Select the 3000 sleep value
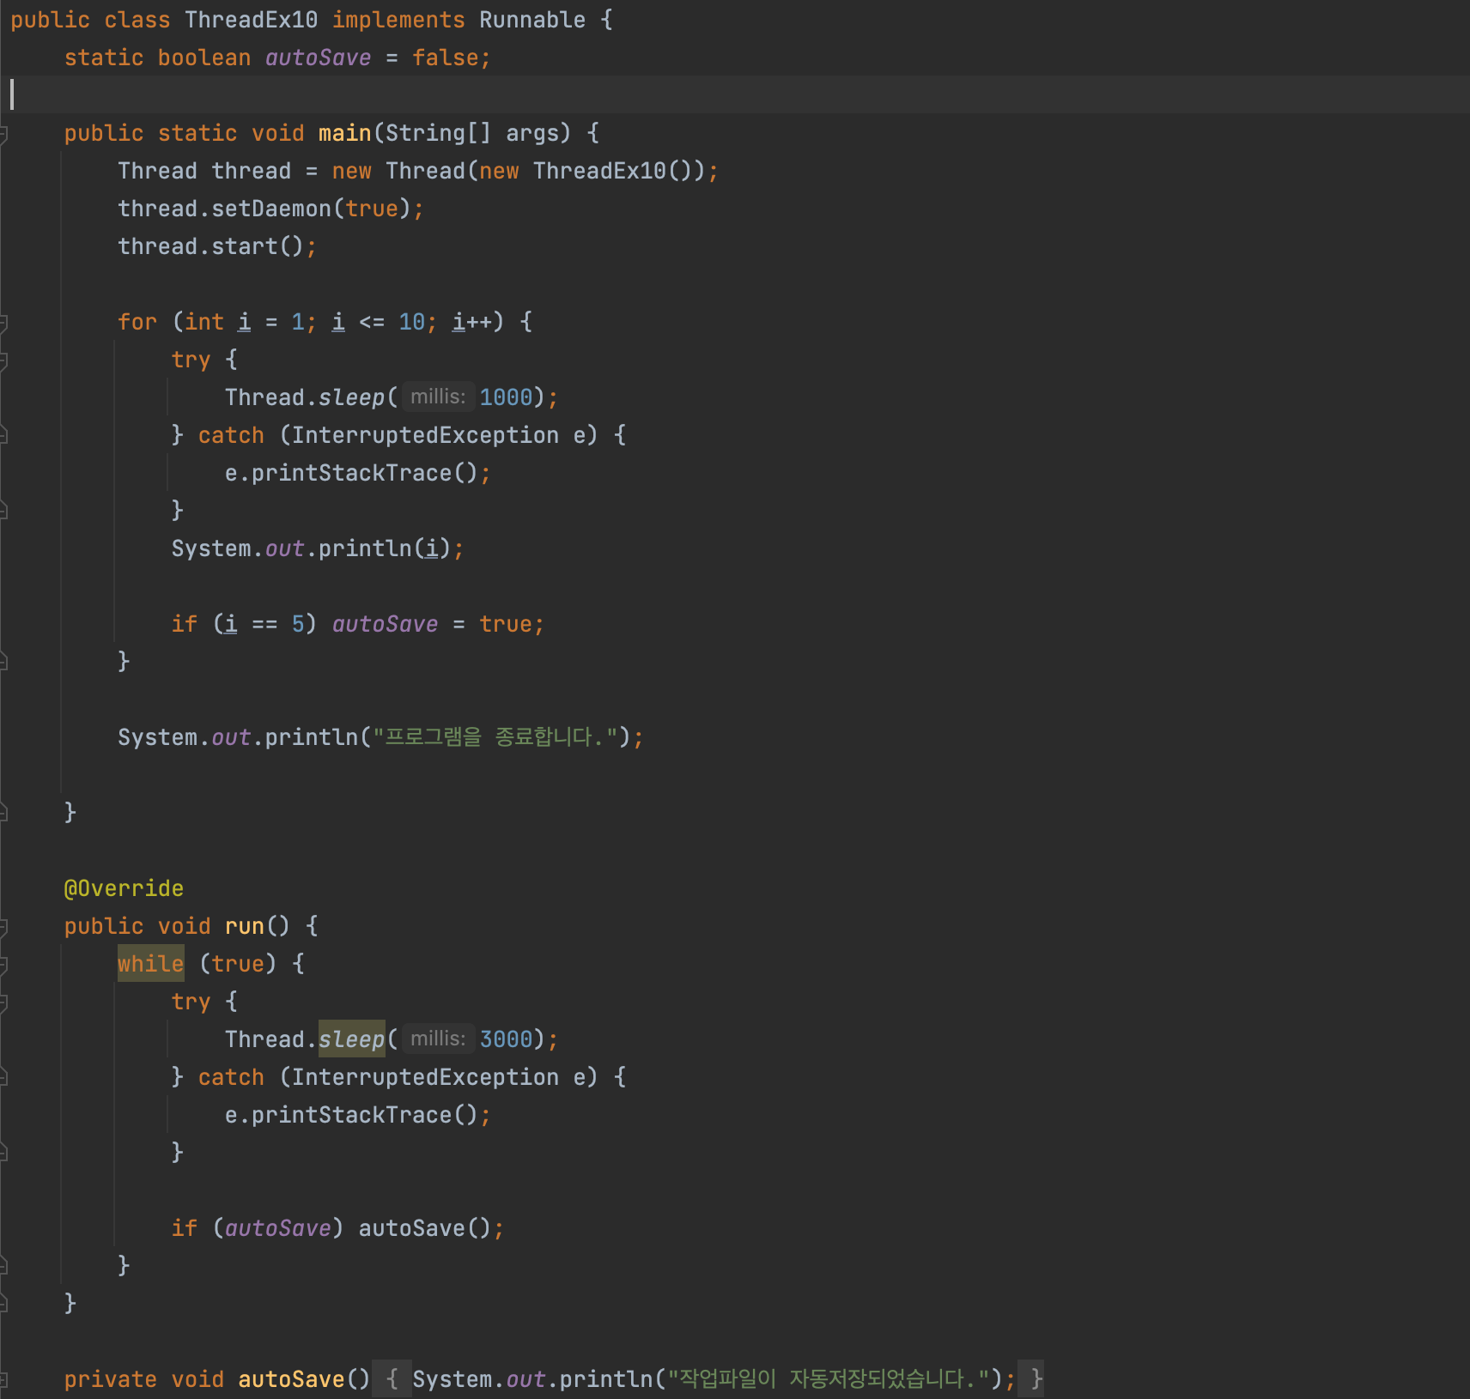 point(507,1039)
